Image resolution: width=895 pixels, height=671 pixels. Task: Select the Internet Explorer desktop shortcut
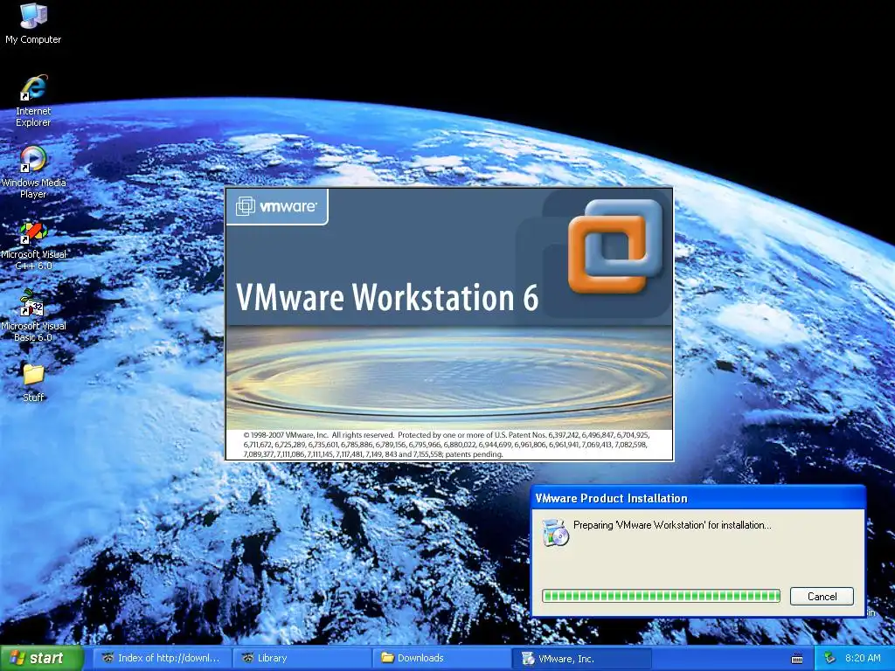click(33, 100)
